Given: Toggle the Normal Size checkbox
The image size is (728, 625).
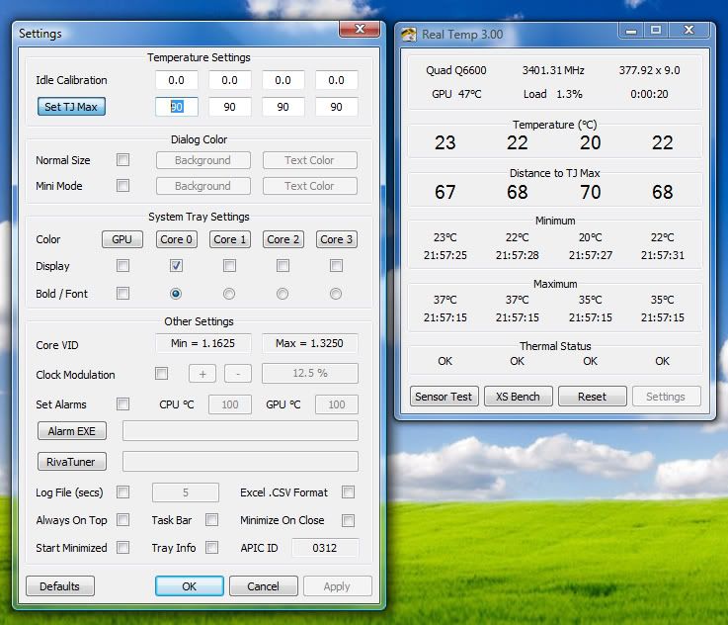Looking at the screenshot, I should pyautogui.click(x=123, y=160).
